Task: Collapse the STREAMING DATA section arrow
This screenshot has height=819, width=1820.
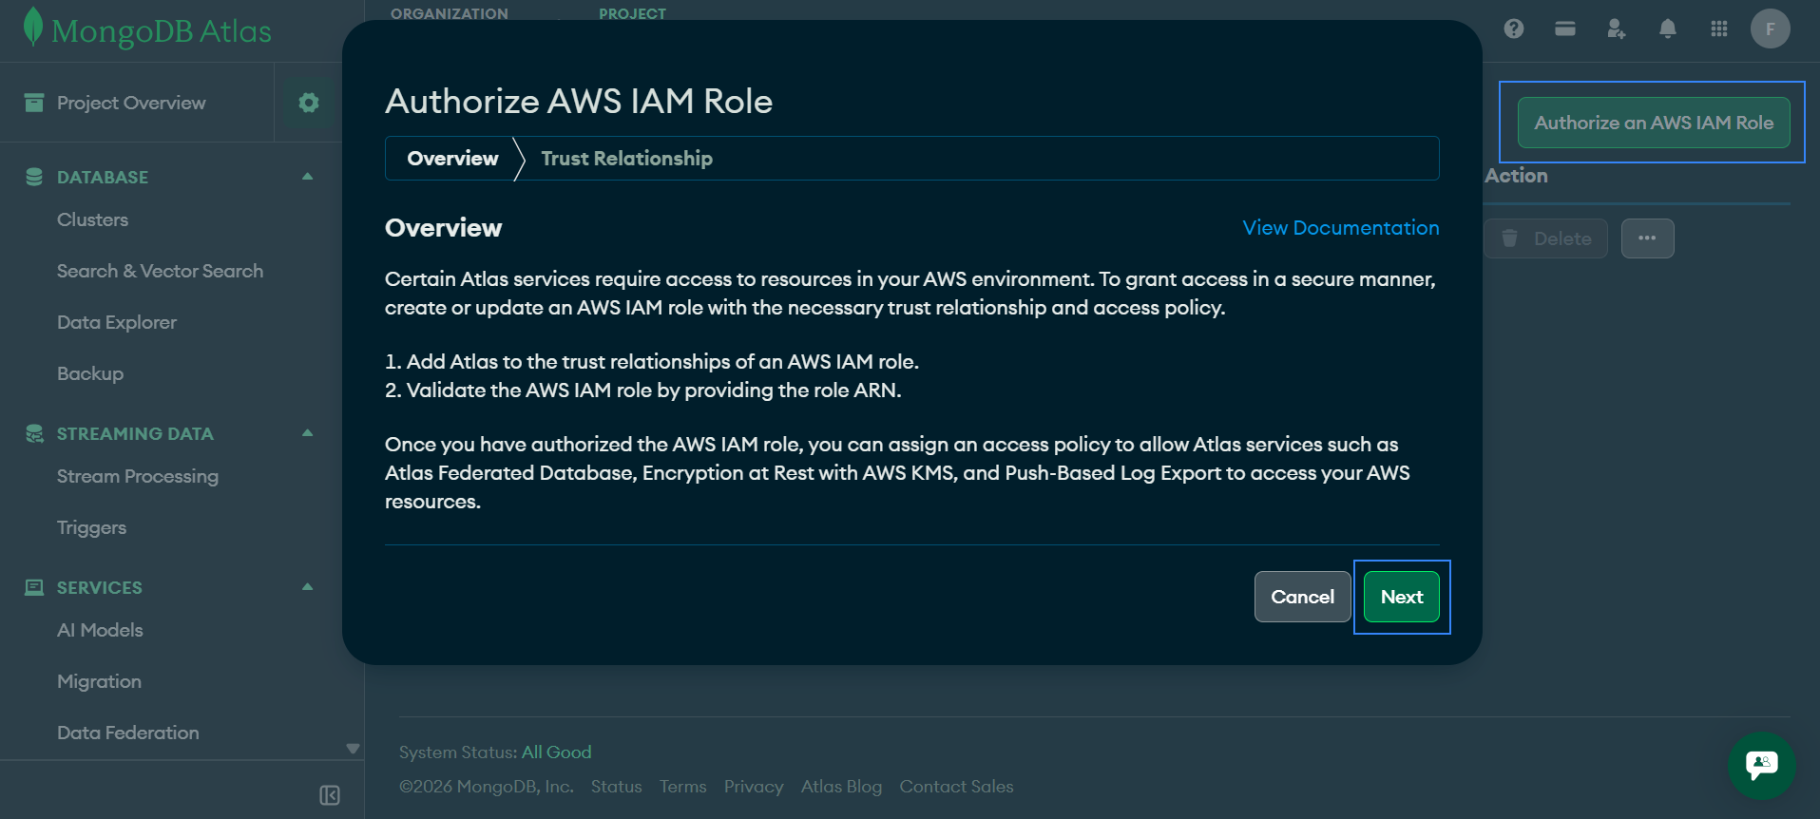Action: coord(307,433)
